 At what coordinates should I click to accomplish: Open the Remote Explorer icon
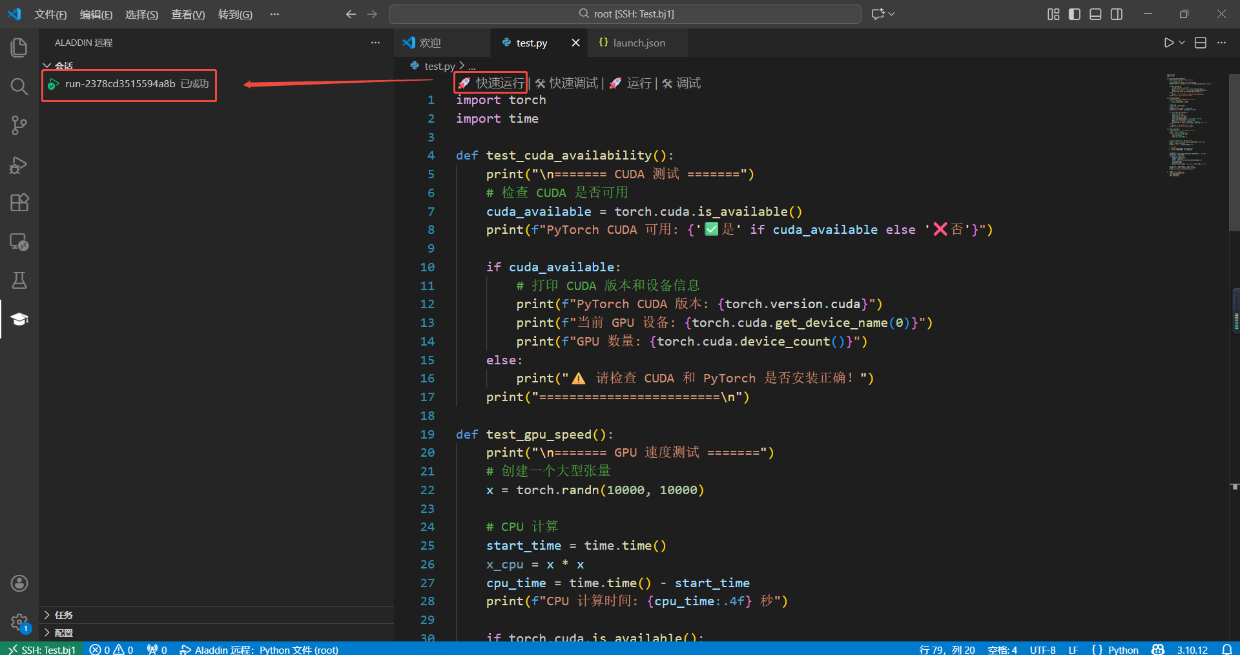19,242
